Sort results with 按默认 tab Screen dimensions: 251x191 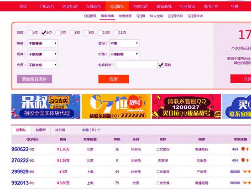[x=21, y=130]
